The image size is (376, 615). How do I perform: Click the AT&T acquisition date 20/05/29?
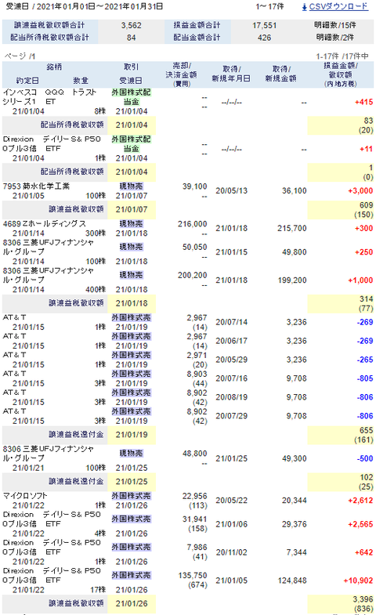click(231, 360)
